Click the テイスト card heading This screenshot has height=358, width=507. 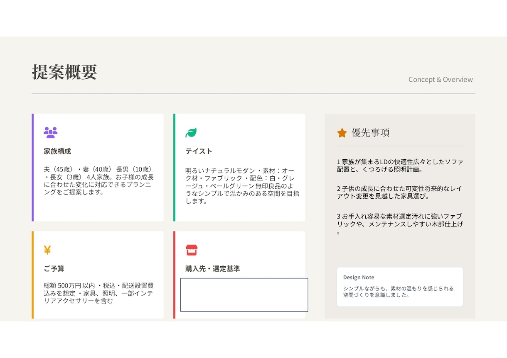pyautogui.click(x=199, y=151)
